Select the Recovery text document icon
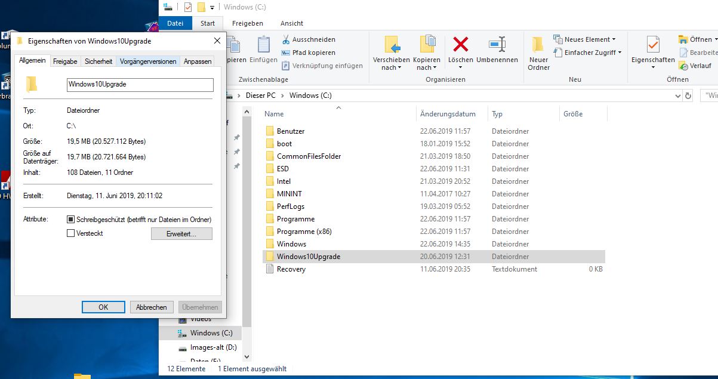The height and width of the screenshot is (379, 718). [269, 269]
